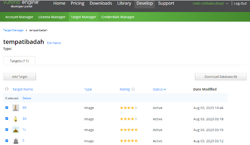The width and height of the screenshot is (250, 145).
Task: Open target named 3d
Action: [x=24, y=118]
